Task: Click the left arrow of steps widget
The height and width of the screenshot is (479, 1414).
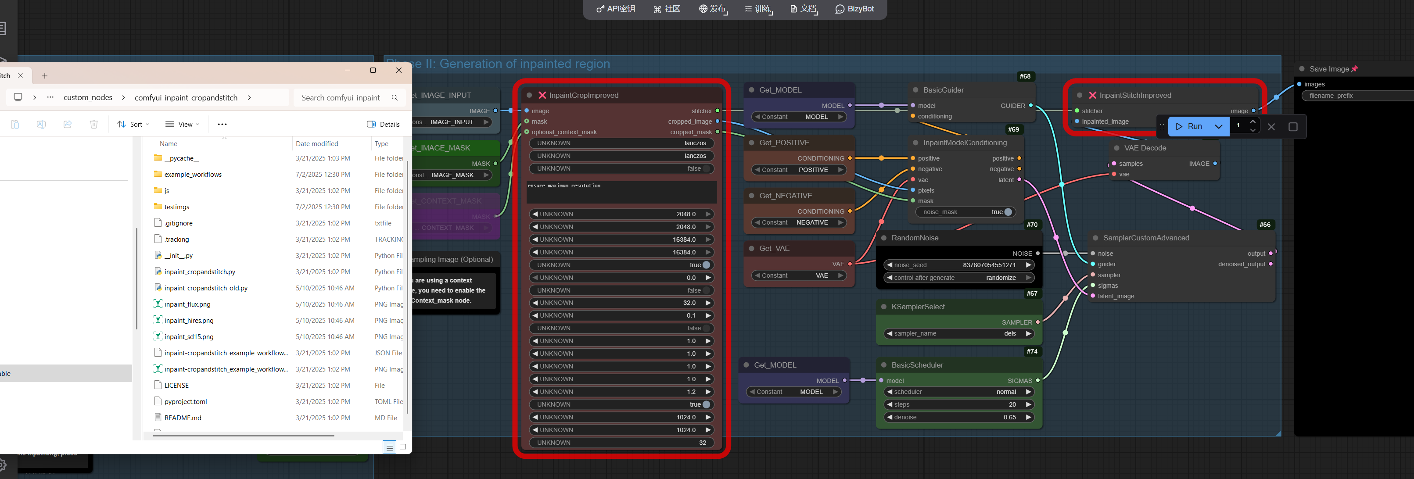Action: click(889, 404)
